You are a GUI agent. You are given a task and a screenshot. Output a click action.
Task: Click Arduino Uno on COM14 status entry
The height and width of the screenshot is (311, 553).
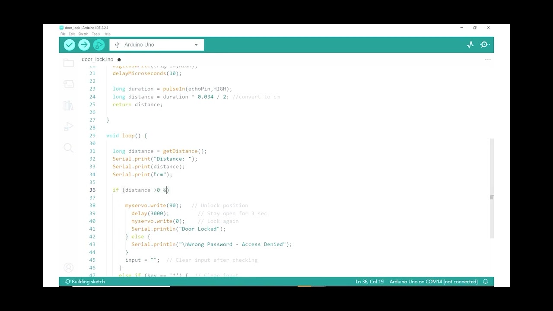tap(433, 282)
